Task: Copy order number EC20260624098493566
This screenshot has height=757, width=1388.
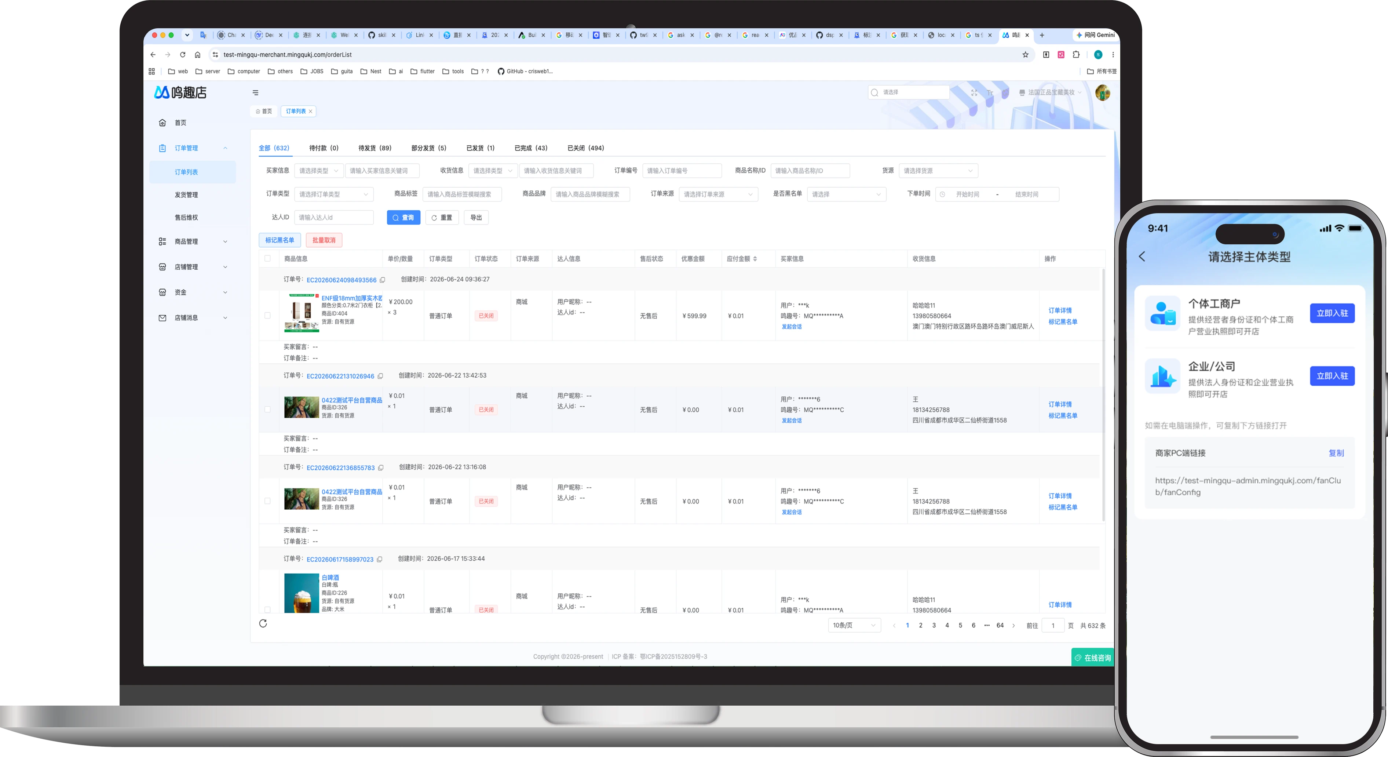Action: 383,280
